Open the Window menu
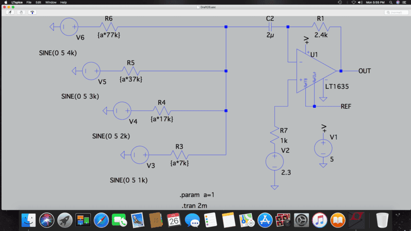Screen dimensions: 411x231 51,3
